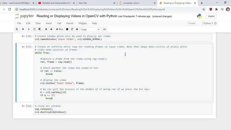Paste cells below icon

coord(40,29)
